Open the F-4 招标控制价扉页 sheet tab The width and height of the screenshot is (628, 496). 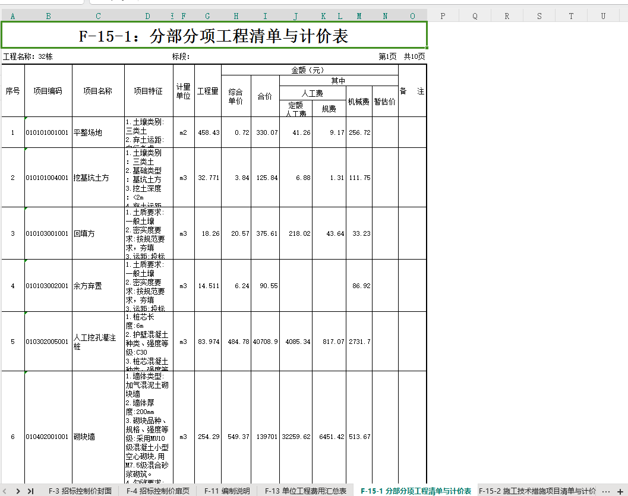point(158,491)
